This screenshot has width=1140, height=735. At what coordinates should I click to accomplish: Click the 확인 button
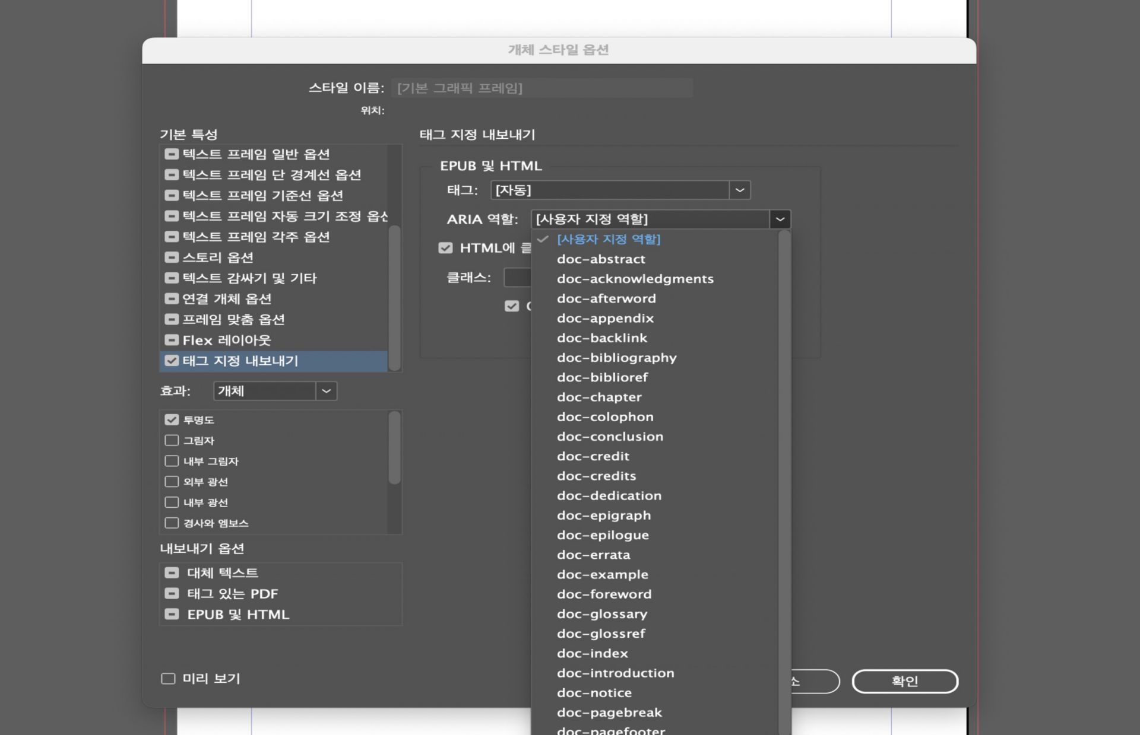pyautogui.click(x=904, y=681)
